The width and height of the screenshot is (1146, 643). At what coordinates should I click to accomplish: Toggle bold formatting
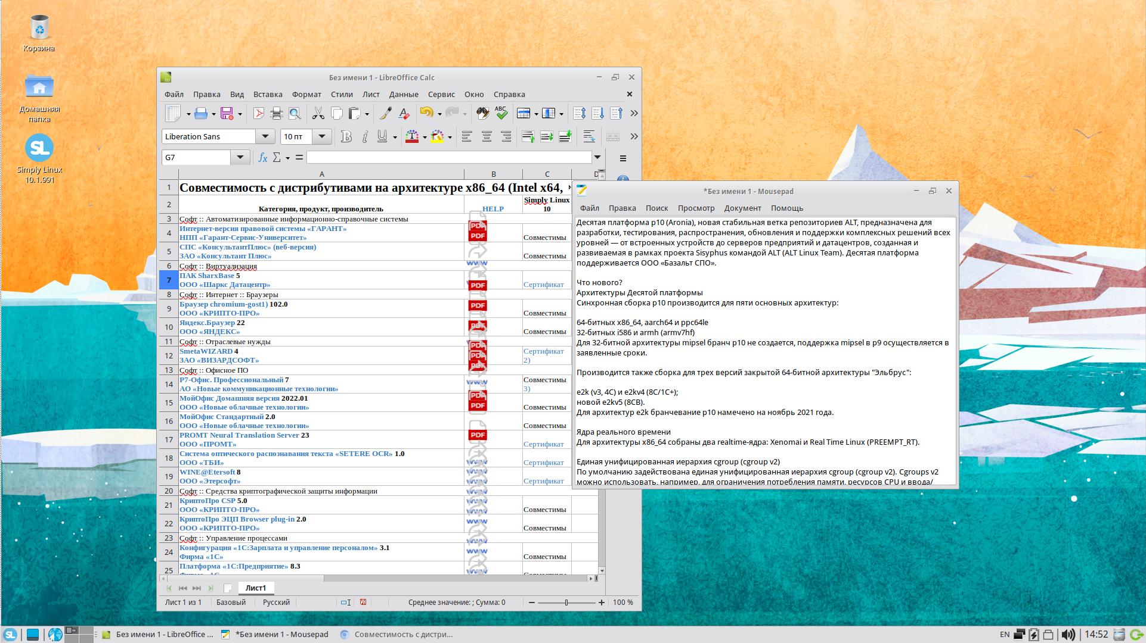coord(346,137)
